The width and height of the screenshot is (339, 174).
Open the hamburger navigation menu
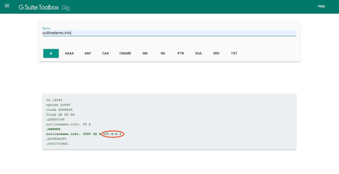[x=7, y=6]
